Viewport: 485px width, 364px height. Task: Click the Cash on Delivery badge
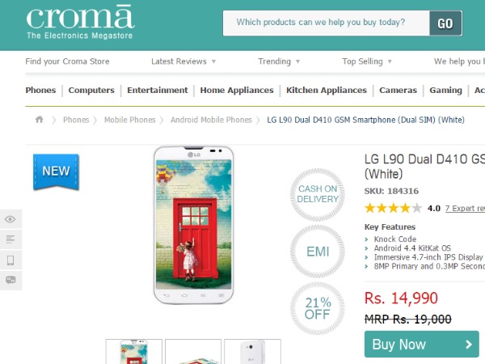click(x=318, y=195)
